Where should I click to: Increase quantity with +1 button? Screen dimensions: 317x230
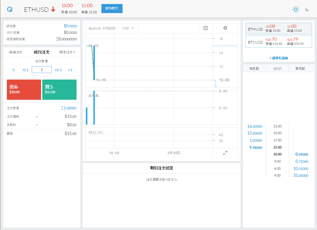[70, 70]
